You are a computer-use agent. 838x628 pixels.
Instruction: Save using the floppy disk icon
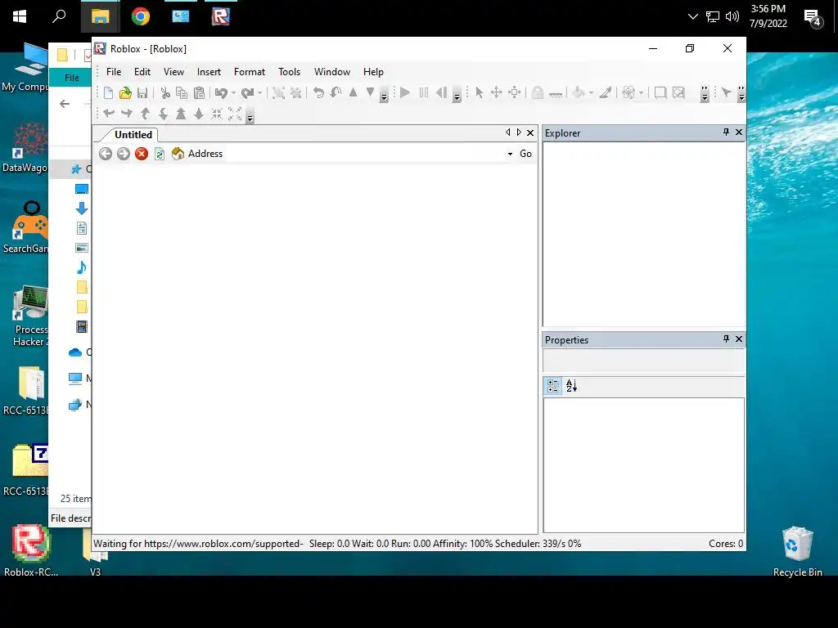(142, 93)
